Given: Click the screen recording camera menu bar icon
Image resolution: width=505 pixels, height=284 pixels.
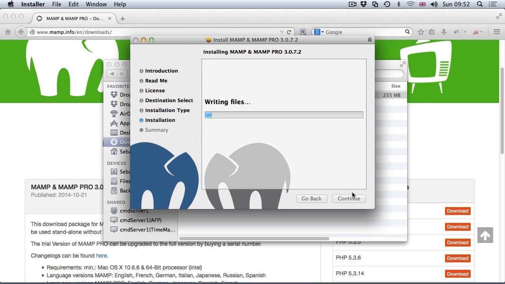Looking at the screenshot, I should pyautogui.click(x=353, y=4).
